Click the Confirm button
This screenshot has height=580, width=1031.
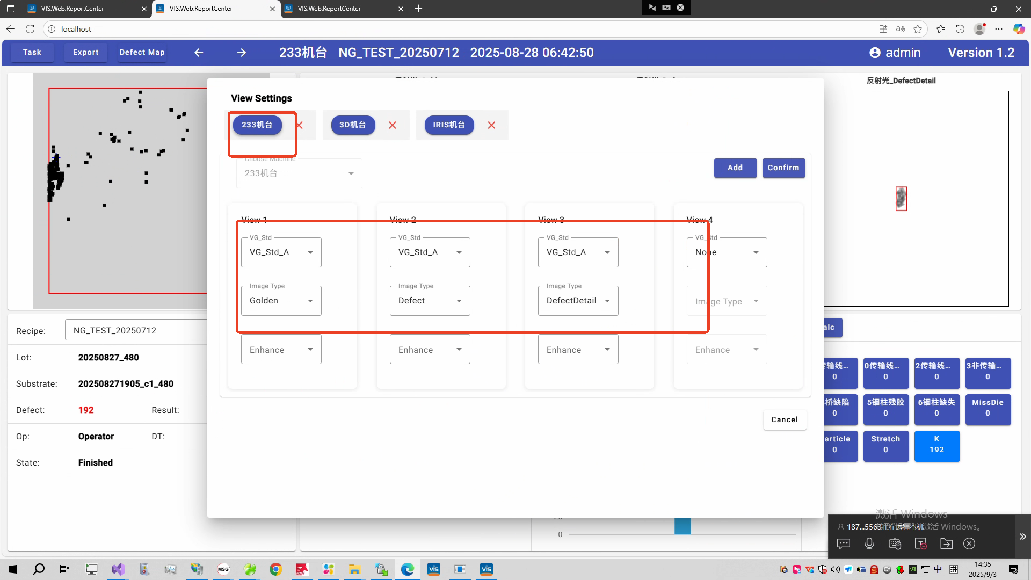point(783,168)
